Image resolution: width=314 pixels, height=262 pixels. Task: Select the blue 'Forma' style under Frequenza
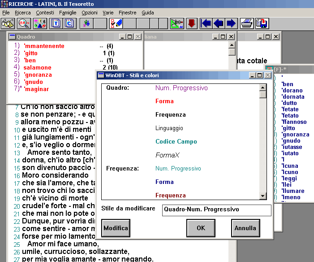[164, 182]
